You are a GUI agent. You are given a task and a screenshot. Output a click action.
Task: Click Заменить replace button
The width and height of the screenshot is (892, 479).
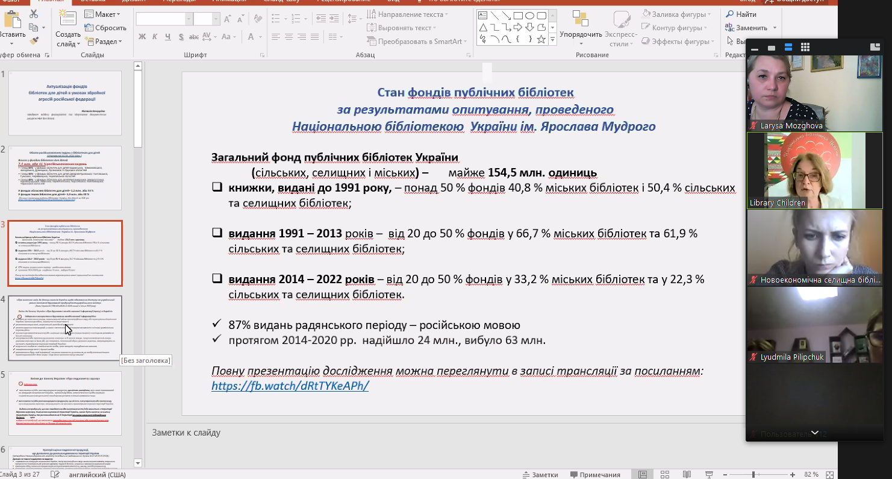746,28
